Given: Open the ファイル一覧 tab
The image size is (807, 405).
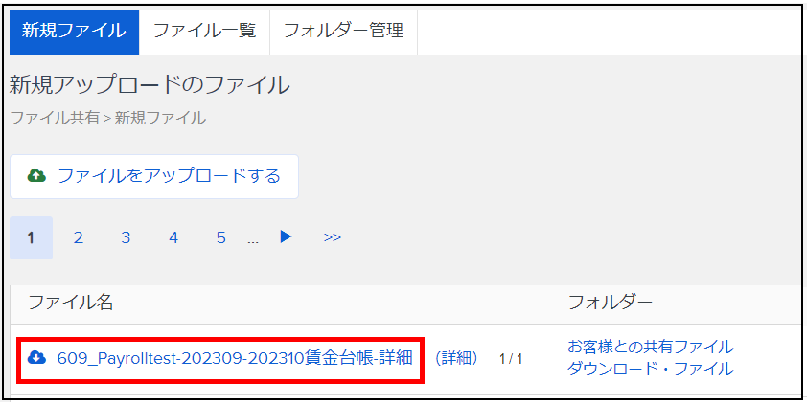Looking at the screenshot, I should pyautogui.click(x=204, y=32).
